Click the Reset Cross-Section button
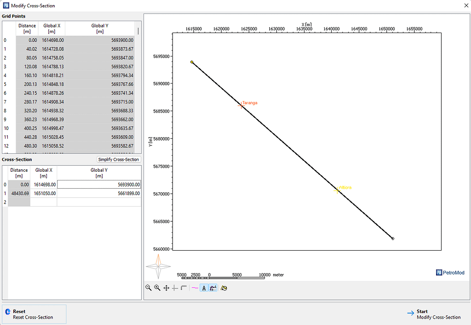 coord(34,314)
